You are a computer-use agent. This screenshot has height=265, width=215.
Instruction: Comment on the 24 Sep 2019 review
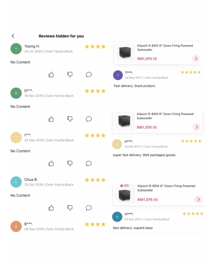pos(89,163)
